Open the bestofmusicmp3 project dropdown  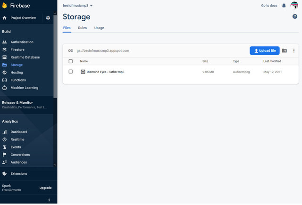(77, 6)
